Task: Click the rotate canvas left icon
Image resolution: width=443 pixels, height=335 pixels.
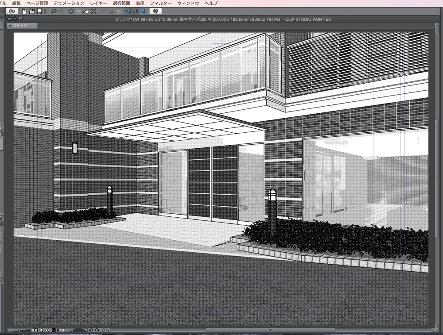Action: click(x=91, y=330)
